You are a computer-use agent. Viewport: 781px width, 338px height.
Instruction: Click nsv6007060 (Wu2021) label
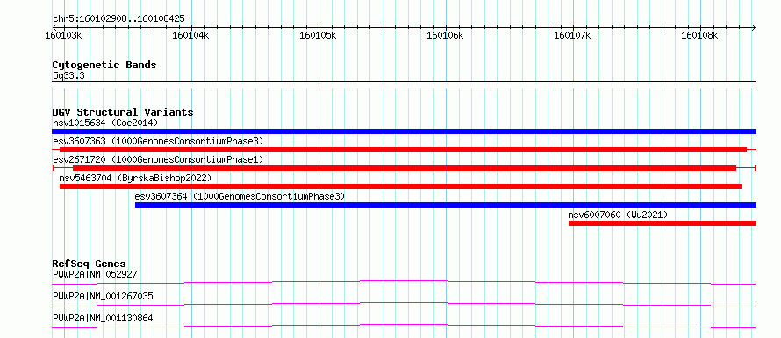618,215
